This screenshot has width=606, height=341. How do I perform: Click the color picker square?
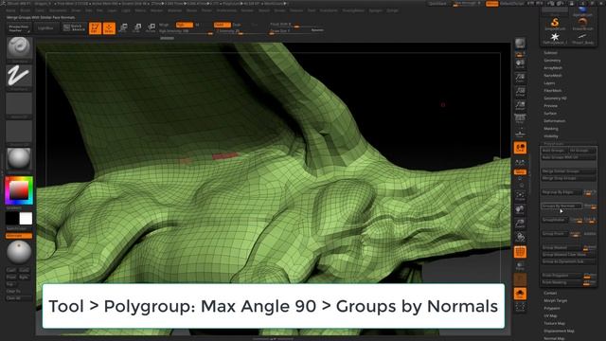[19, 190]
